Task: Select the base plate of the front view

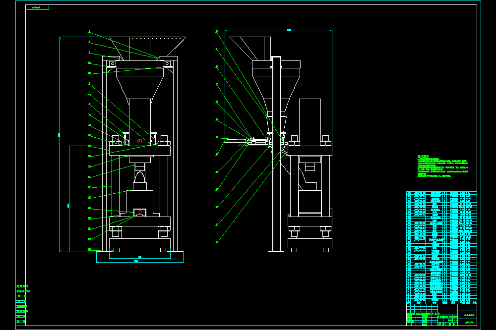Action: click(x=140, y=244)
